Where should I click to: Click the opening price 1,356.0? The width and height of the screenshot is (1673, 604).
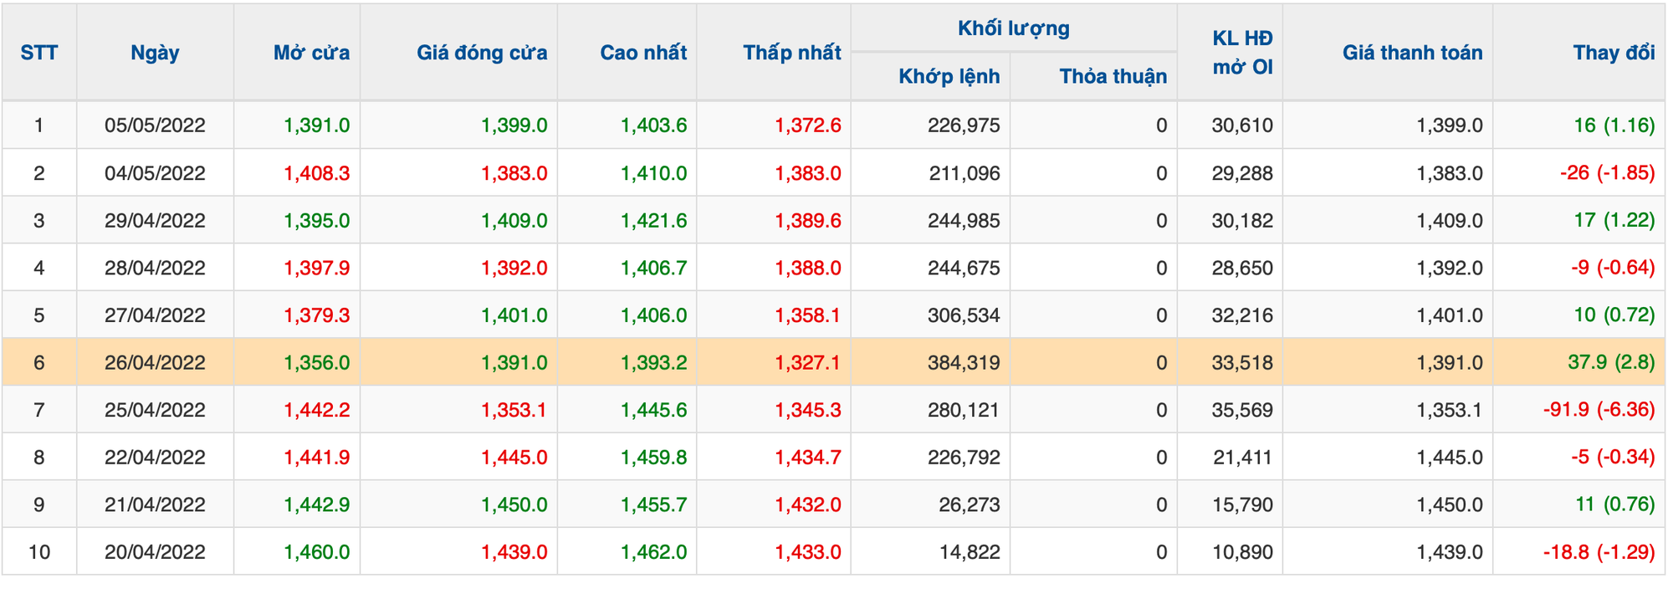(317, 362)
